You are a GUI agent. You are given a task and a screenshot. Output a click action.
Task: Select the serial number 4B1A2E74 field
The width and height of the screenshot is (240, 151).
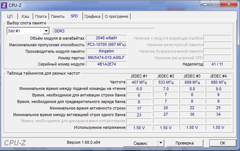(106, 64)
